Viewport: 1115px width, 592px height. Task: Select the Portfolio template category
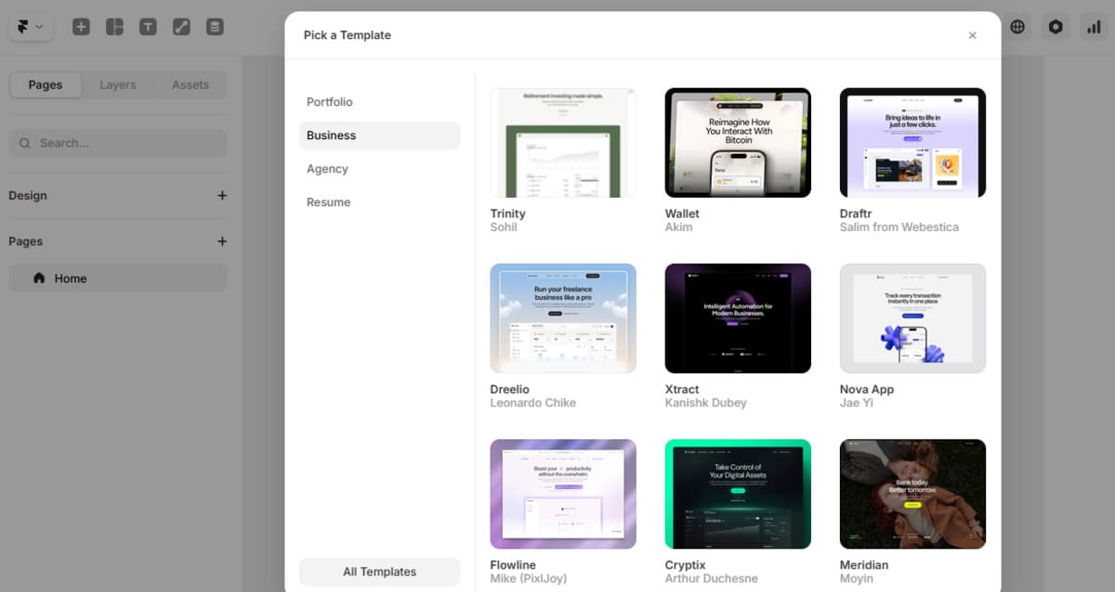tap(330, 102)
